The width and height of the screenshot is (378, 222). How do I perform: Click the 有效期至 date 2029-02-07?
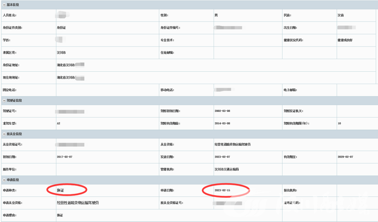point(345,157)
